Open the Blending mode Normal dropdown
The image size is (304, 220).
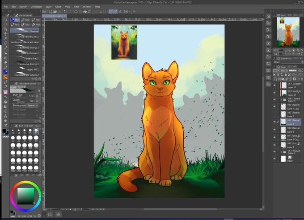coord(32,106)
